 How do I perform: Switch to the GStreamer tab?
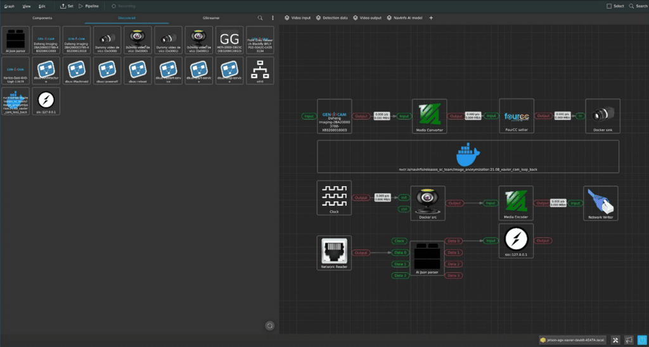(x=210, y=18)
